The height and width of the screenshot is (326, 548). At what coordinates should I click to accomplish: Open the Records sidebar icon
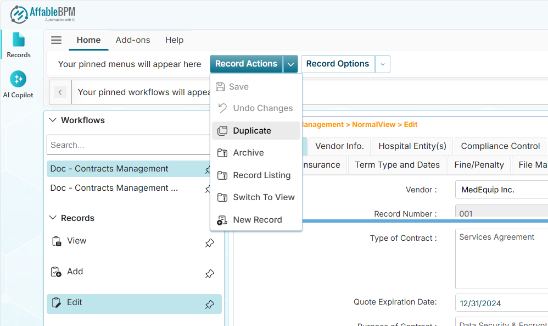point(19,45)
